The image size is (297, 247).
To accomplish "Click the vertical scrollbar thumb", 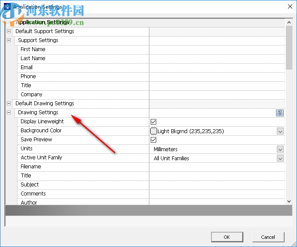I will [x=289, y=48].
